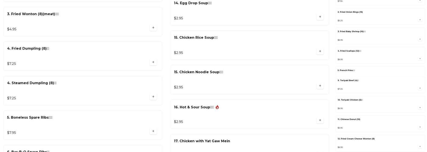Open the French Fries menu item
The height and width of the screenshot is (152, 427).
click(346, 70)
